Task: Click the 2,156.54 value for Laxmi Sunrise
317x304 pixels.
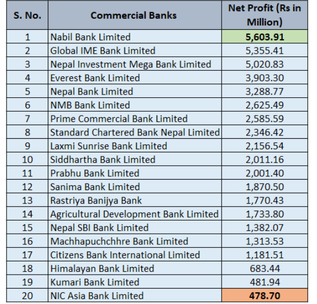Action: click(x=265, y=145)
